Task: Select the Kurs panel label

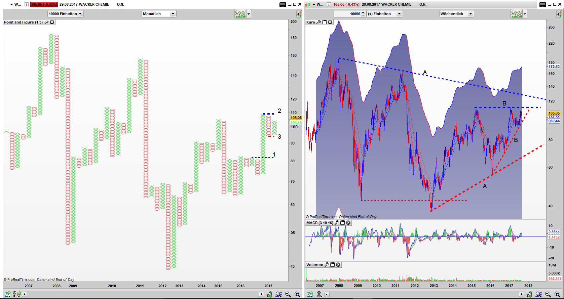Action: pos(310,22)
